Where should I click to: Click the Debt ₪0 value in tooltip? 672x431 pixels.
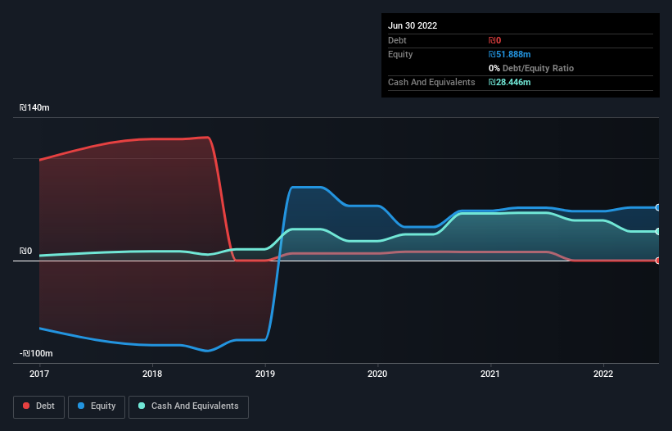click(x=494, y=40)
